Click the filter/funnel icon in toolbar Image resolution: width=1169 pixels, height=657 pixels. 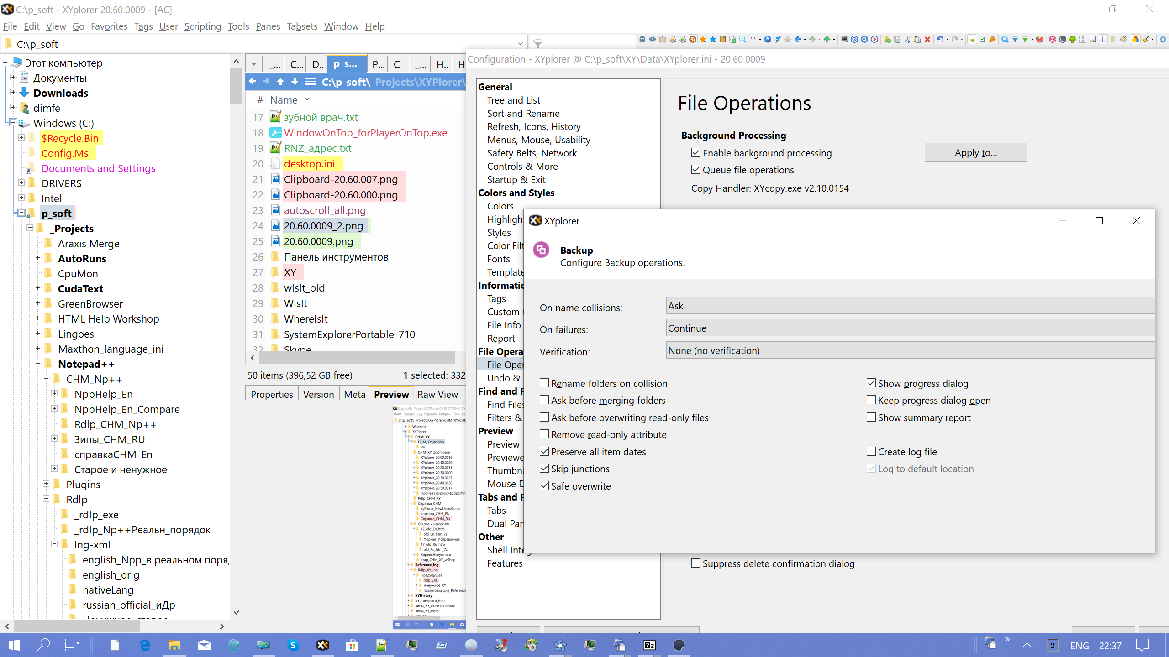[538, 43]
